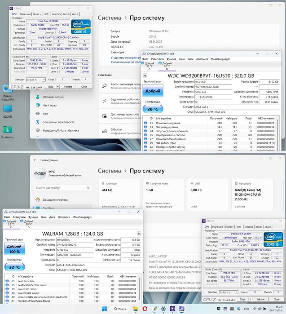This screenshot has width=286, height=314.
Task: Click the volume speaker icon in system tray
Action: (x=260, y=309)
